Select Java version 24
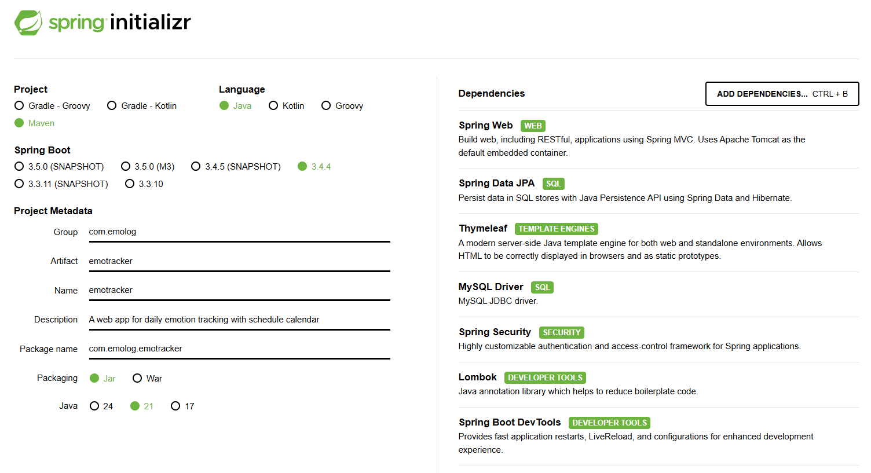The image size is (871, 473). tap(101, 406)
